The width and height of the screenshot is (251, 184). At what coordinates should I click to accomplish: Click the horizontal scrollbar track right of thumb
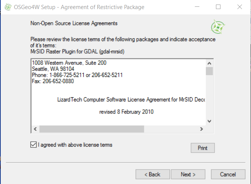[171, 129]
